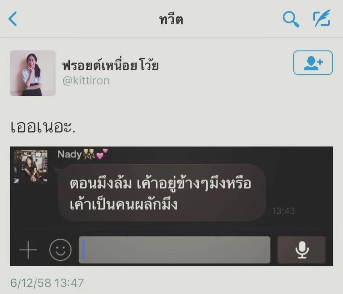Tap the plus icon in chat bar
343x294 pixels.
pyautogui.click(x=28, y=250)
